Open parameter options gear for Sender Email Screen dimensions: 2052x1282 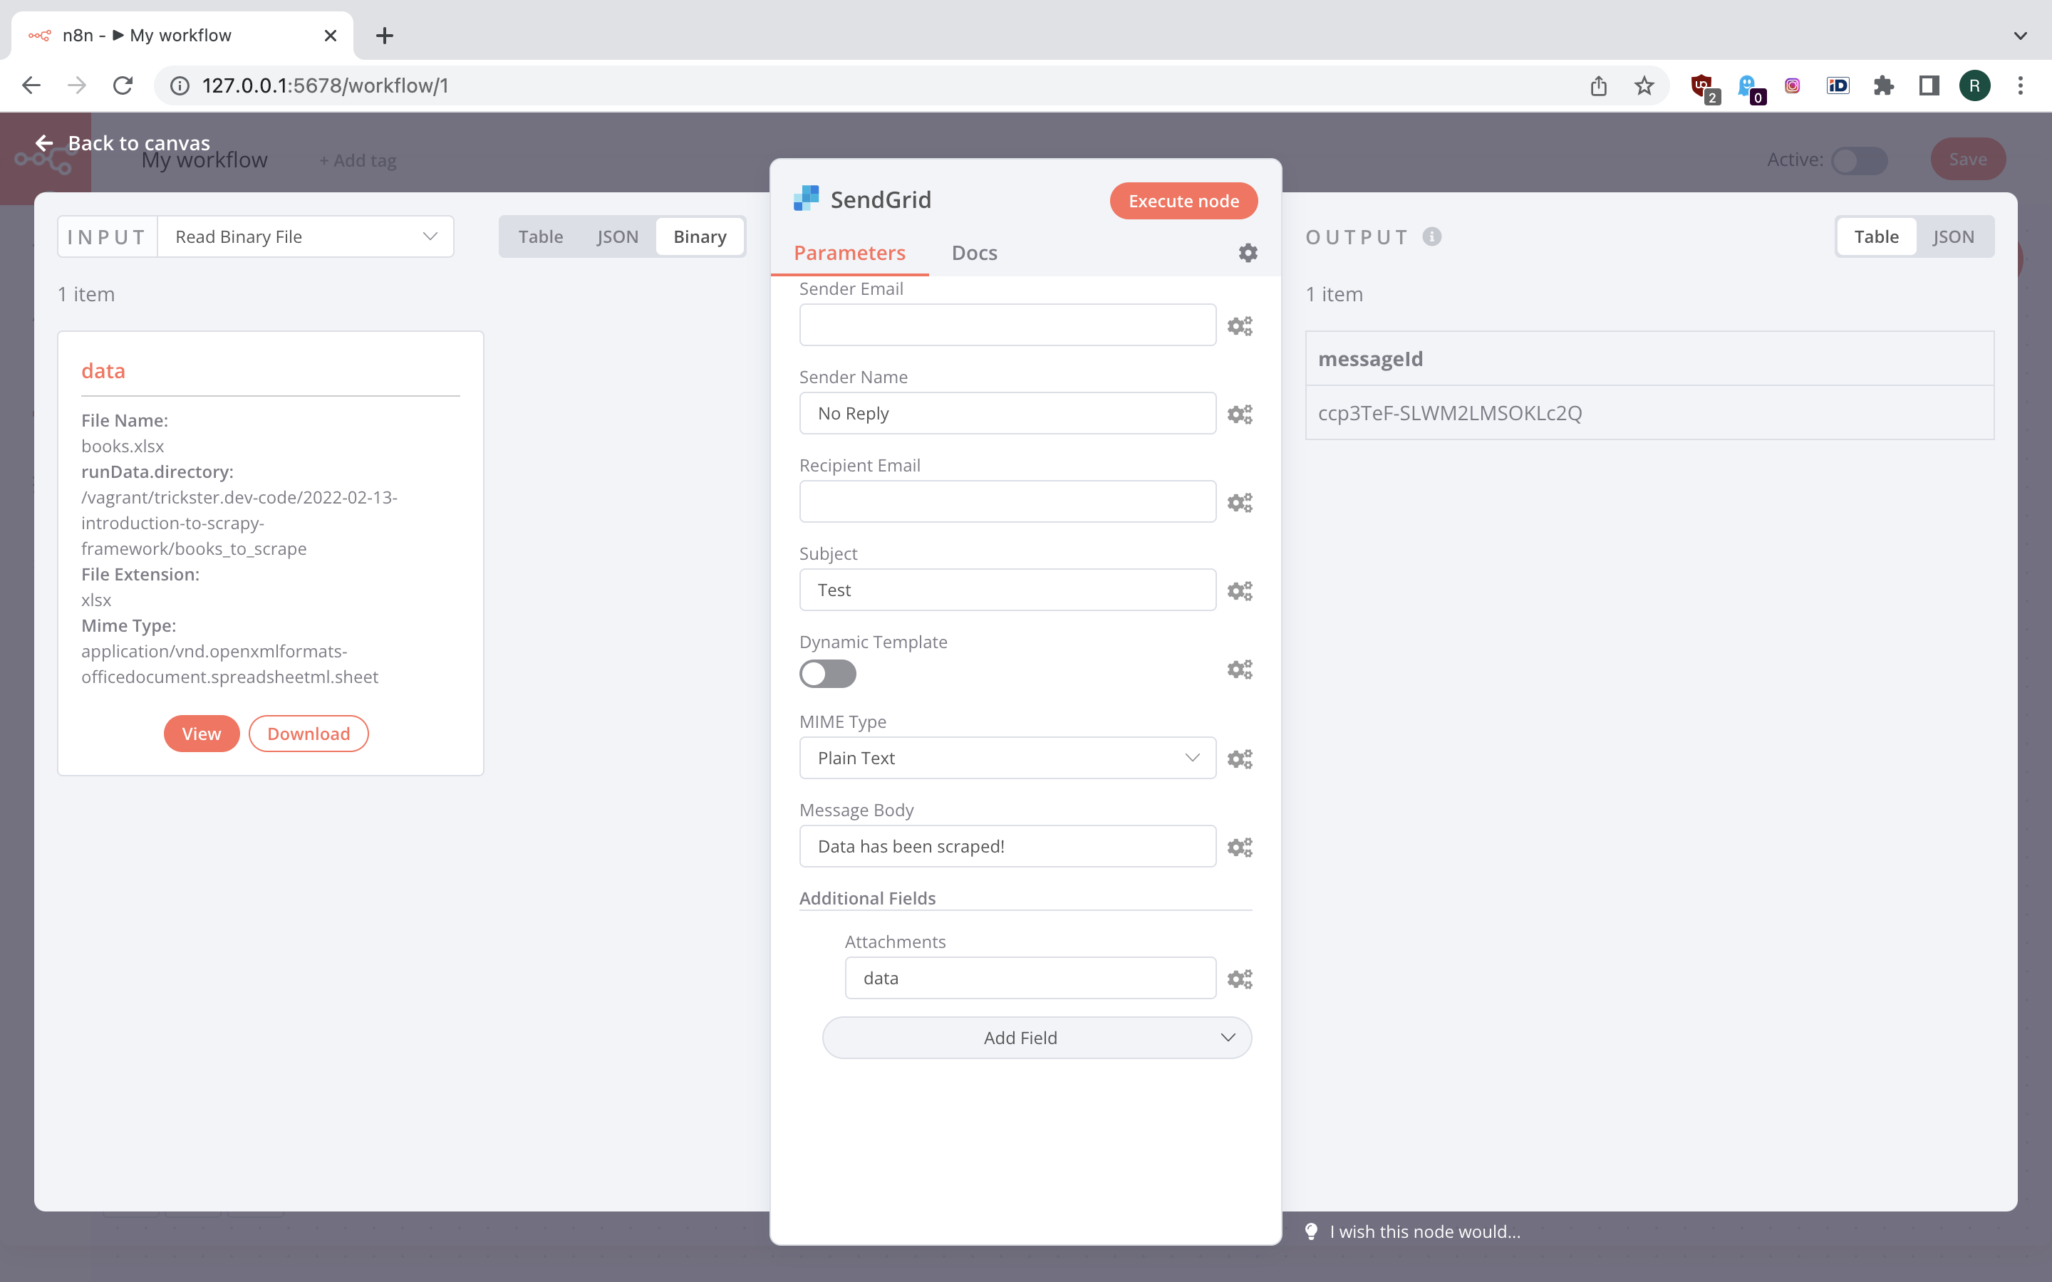(1240, 326)
